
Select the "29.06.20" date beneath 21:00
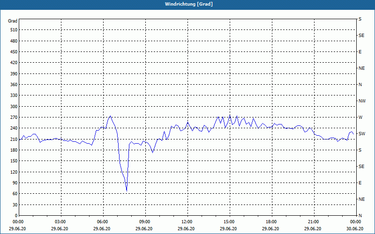(x=313, y=229)
